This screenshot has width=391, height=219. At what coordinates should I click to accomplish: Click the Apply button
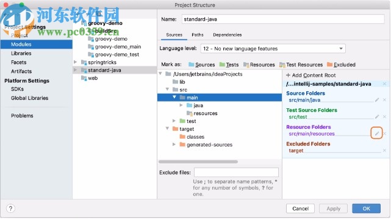coord(333,209)
